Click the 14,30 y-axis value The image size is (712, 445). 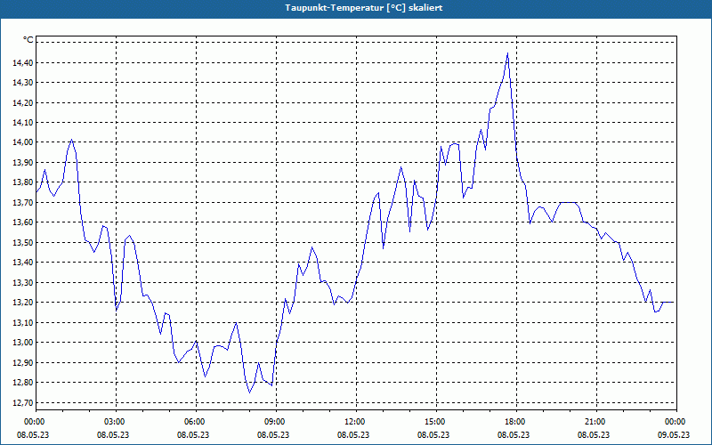(x=21, y=83)
